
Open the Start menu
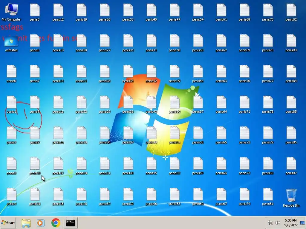coord(8,222)
